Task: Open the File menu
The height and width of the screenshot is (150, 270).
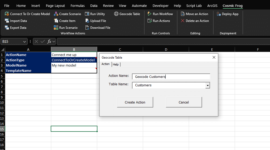Action: click(7, 6)
